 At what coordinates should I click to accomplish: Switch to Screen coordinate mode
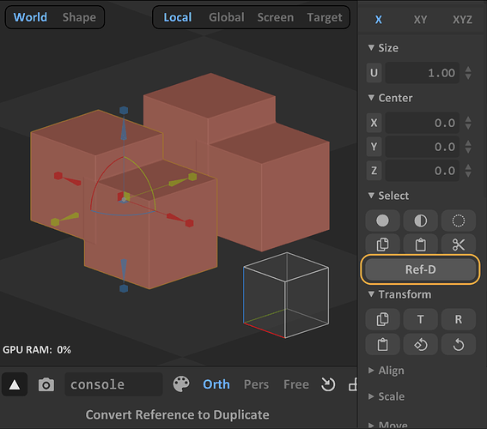click(x=276, y=17)
